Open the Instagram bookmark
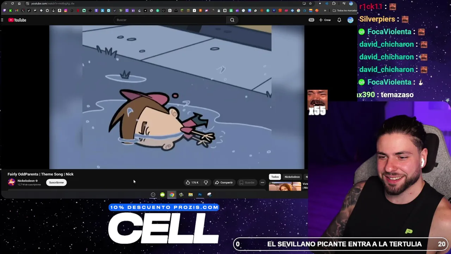 point(66,10)
